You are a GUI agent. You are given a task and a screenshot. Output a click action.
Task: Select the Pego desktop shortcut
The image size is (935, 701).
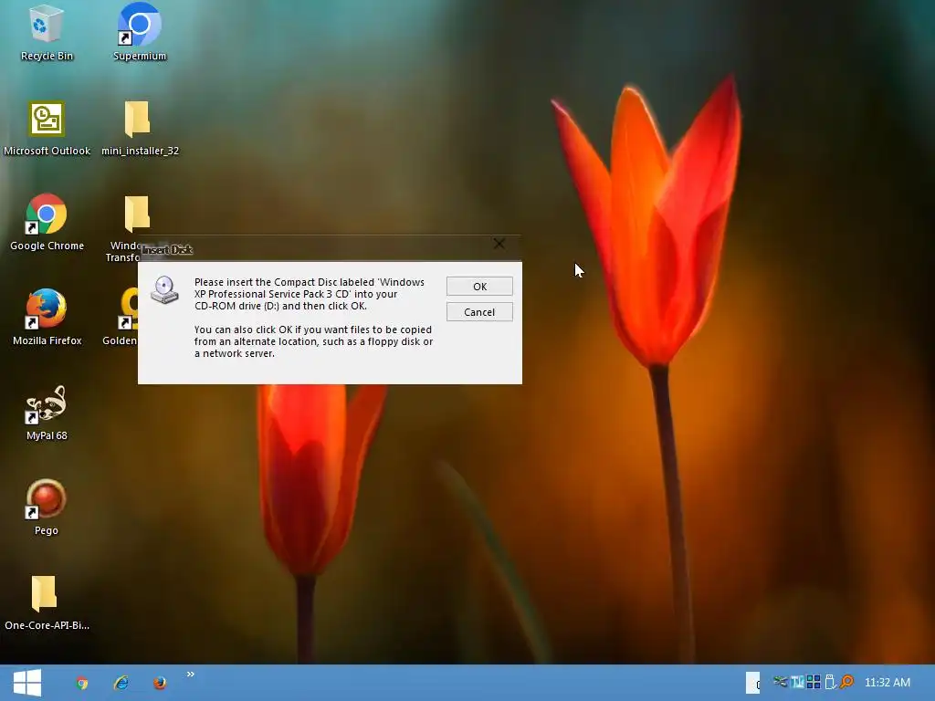click(x=47, y=507)
